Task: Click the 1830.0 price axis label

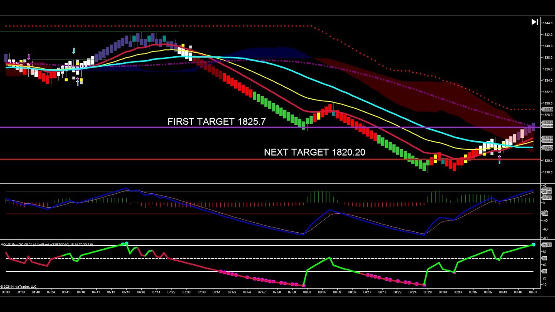Action: [x=547, y=104]
